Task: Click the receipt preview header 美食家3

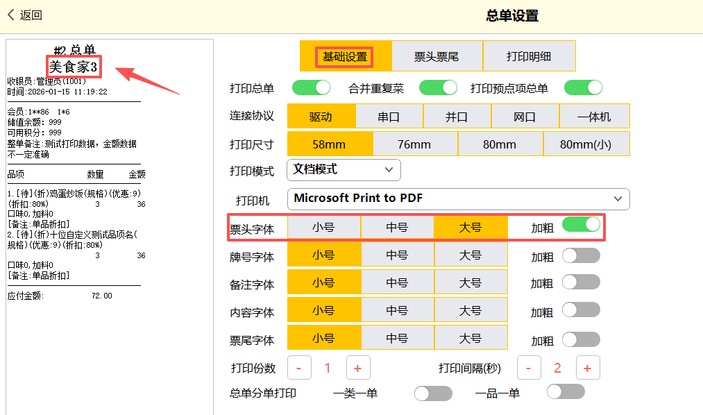Action: tap(74, 67)
